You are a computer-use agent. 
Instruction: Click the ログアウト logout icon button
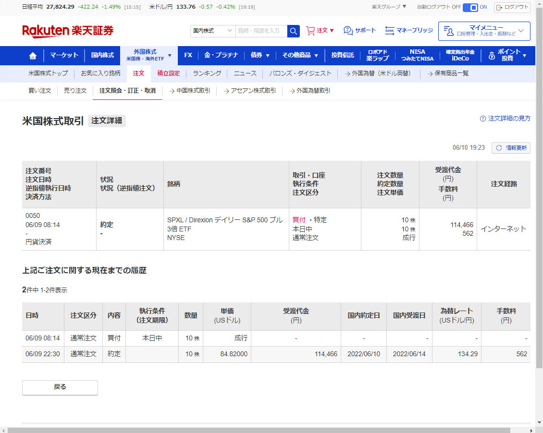(512, 7)
